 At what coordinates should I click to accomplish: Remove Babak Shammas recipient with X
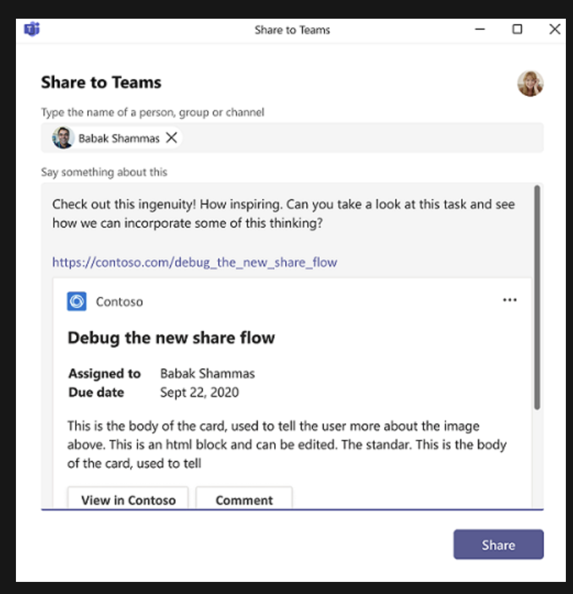click(172, 137)
